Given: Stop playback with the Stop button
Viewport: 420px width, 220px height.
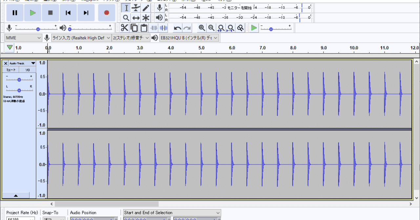Looking at the screenshot, I should pyautogui.click(x=50, y=13).
